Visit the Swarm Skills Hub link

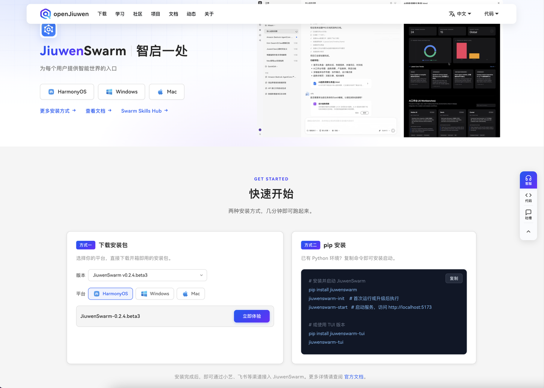[144, 111]
